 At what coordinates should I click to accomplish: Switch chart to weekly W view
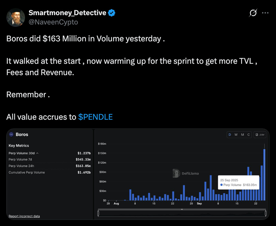[x=236, y=135]
